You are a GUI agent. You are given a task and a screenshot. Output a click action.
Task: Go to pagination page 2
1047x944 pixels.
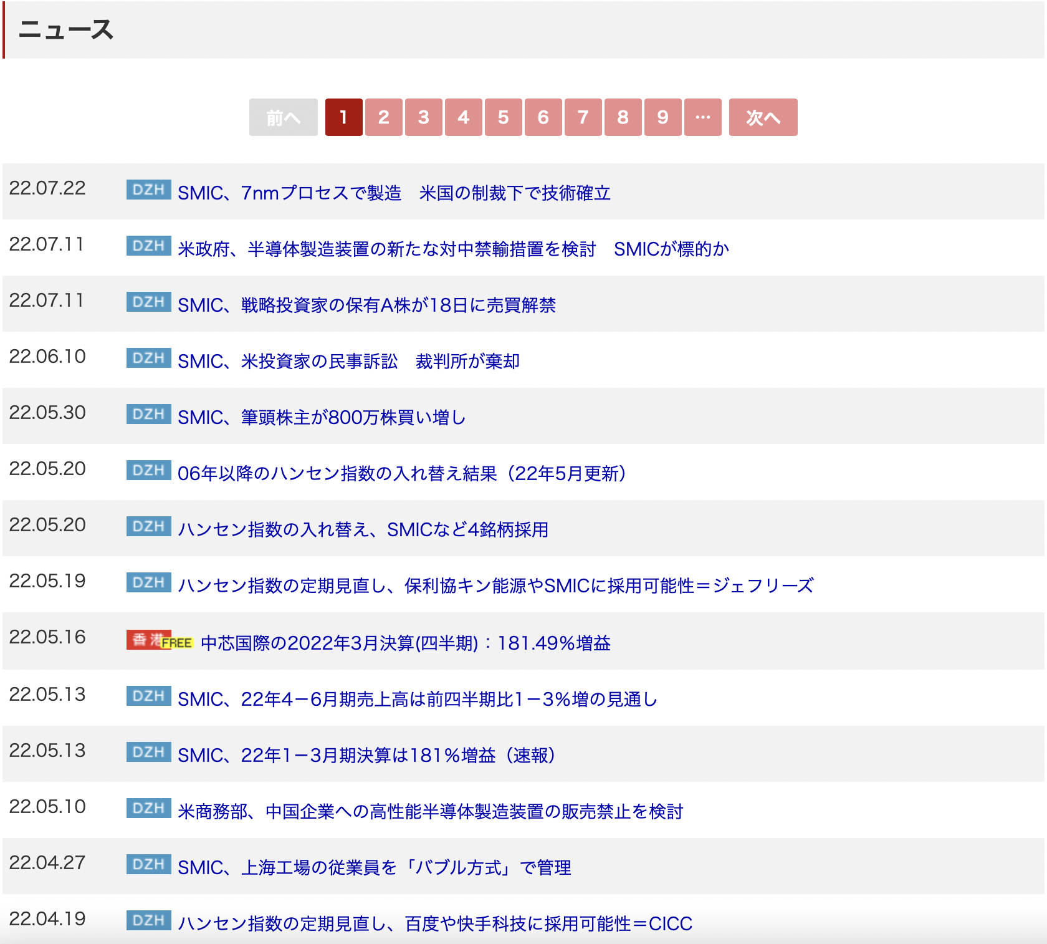[383, 117]
